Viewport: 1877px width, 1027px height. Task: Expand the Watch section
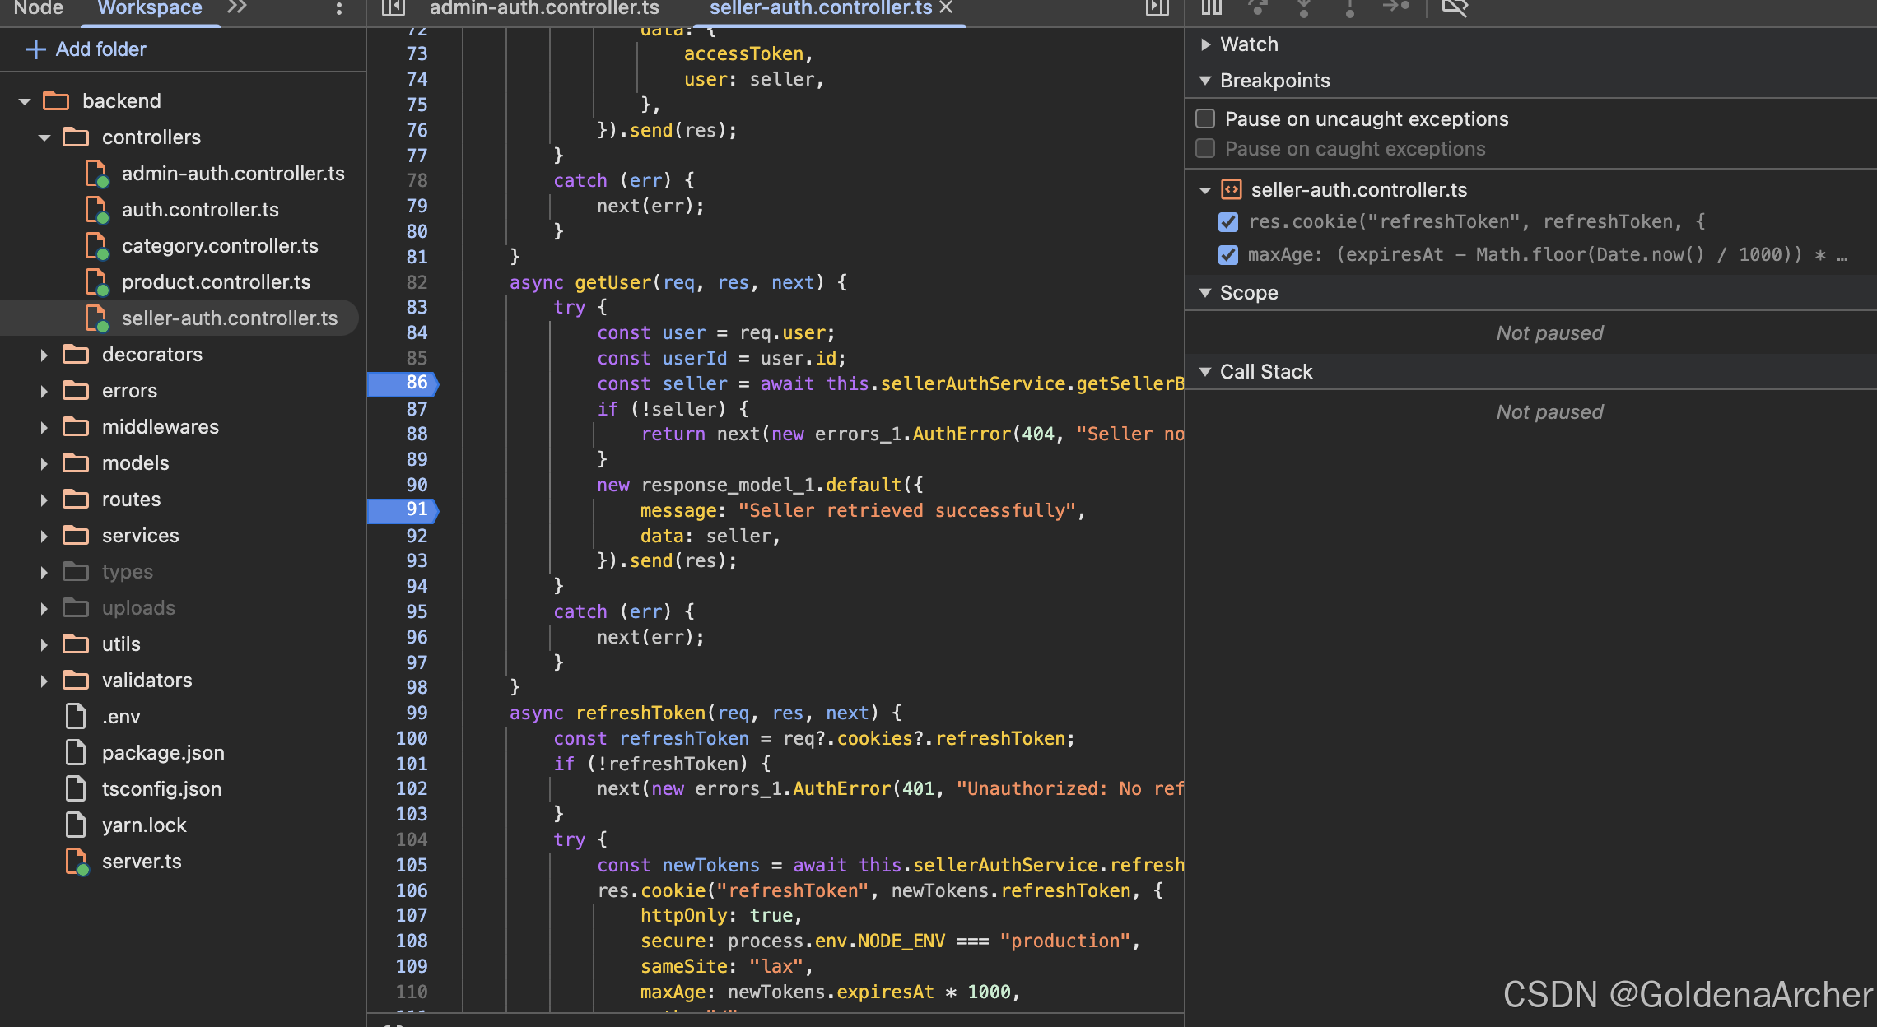click(x=1206, y=44)
